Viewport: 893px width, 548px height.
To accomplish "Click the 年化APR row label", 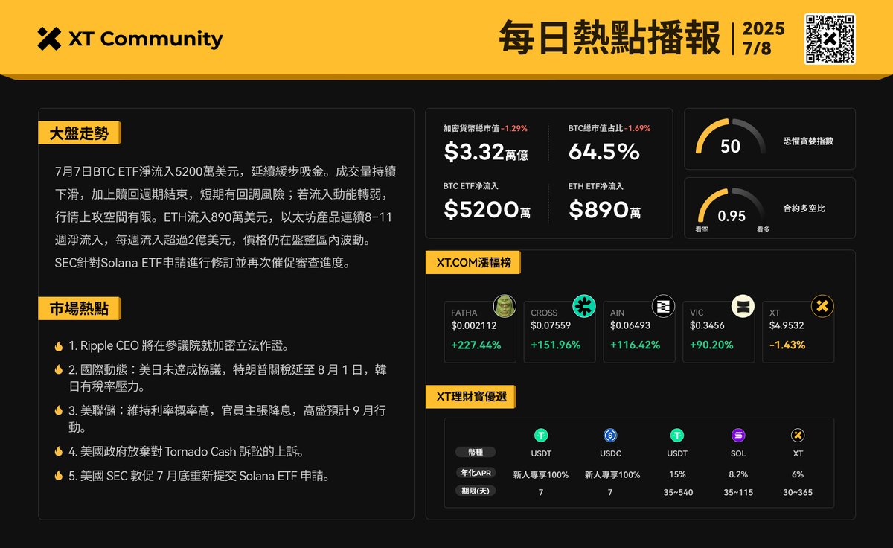I will [475, 472].
